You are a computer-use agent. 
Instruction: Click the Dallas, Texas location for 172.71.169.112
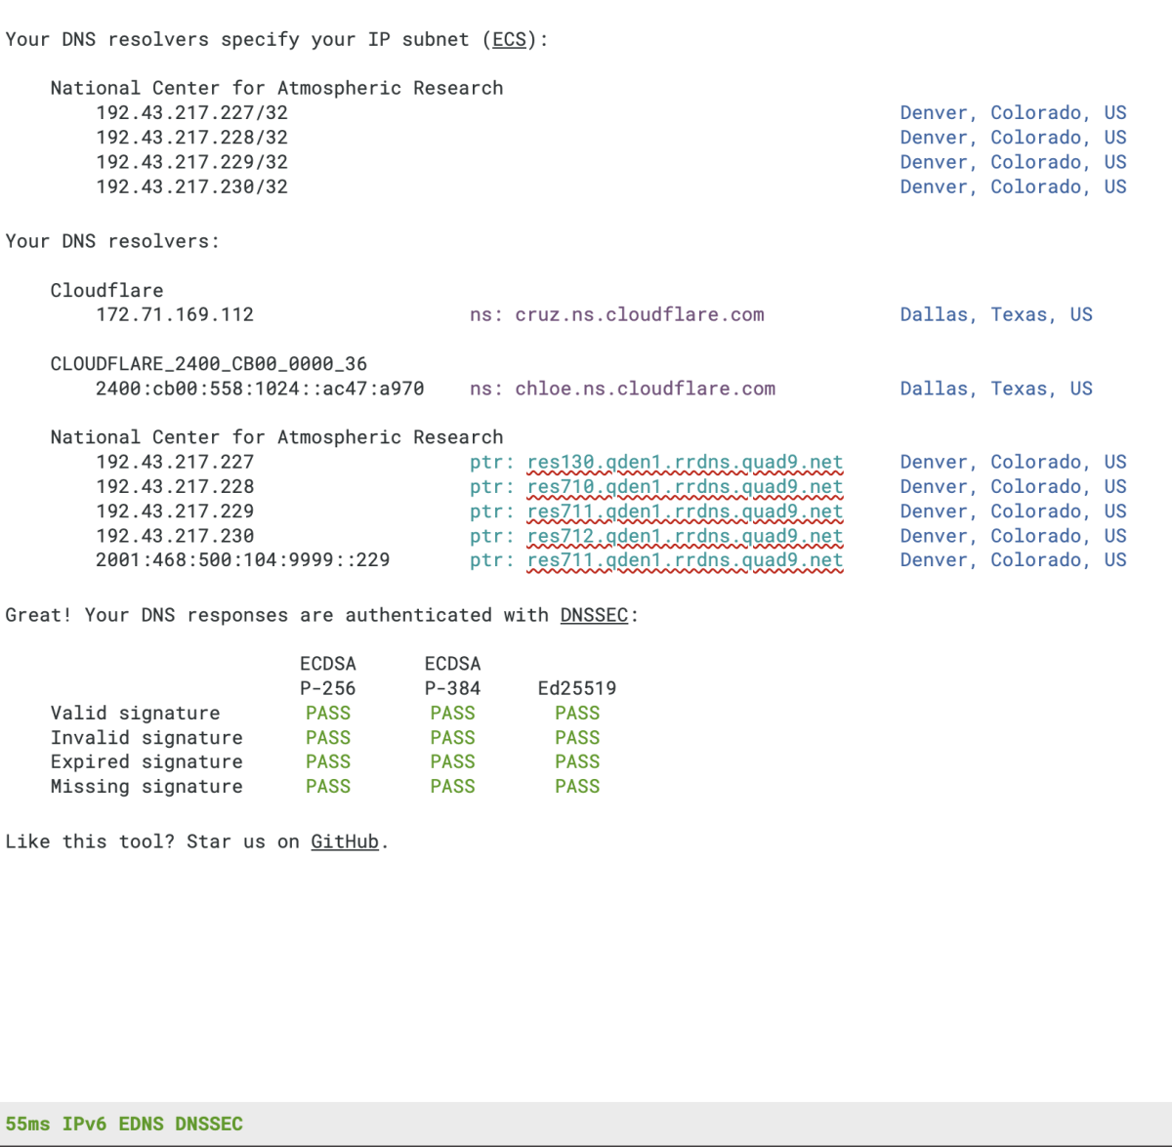995,315
